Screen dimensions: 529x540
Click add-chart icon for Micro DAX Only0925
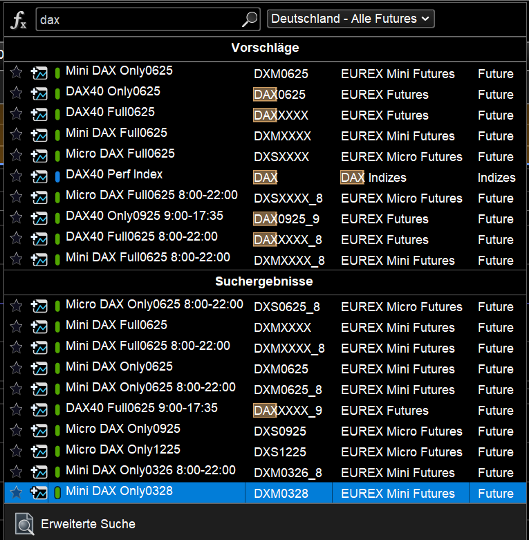pyautogui.click(x=39, y=430)
